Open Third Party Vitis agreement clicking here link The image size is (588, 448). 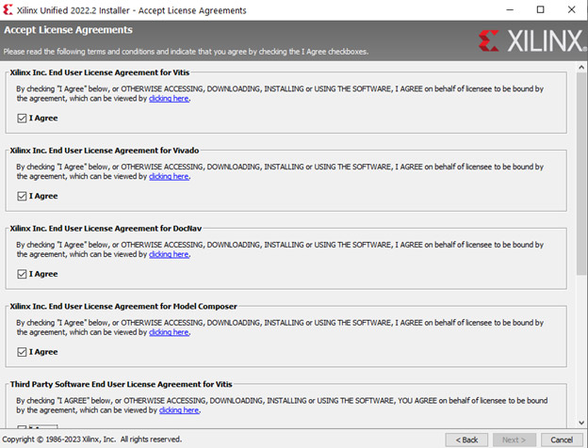tap(179, 410)
